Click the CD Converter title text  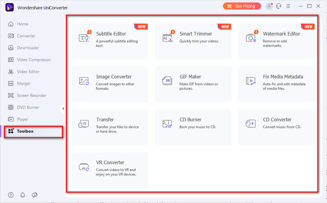(277, 120)
